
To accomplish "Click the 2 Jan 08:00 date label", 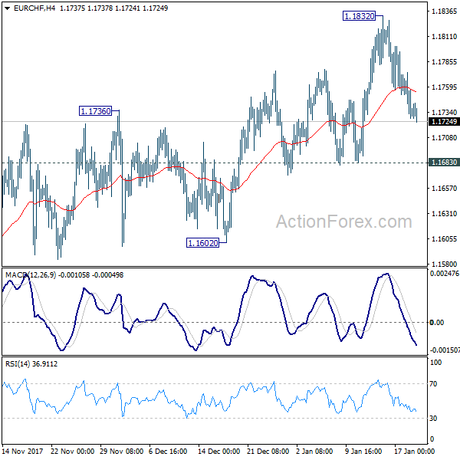I will (x=314, y=452).
